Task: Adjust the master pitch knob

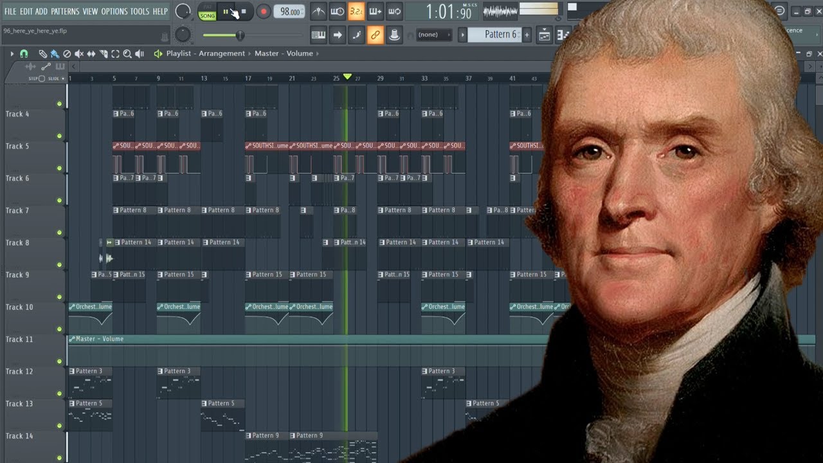Action: click(x=183, y=35)
